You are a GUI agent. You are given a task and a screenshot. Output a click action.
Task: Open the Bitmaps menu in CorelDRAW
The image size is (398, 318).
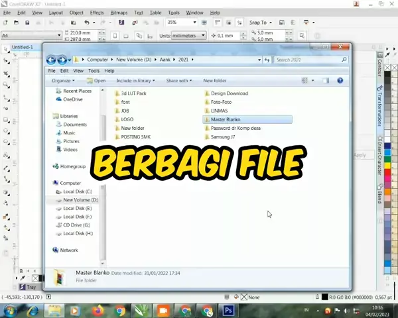click(119, 13)
